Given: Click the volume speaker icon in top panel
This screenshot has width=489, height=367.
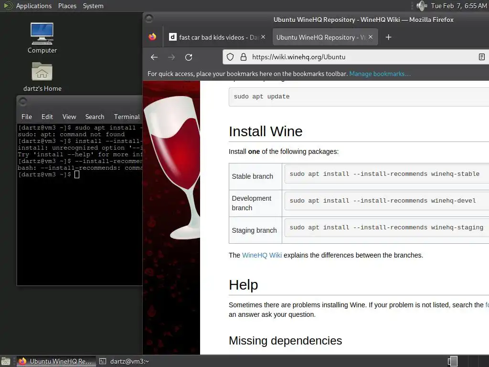Looking at the screenshot, I should pyautogui.click(x=421, y=6).
